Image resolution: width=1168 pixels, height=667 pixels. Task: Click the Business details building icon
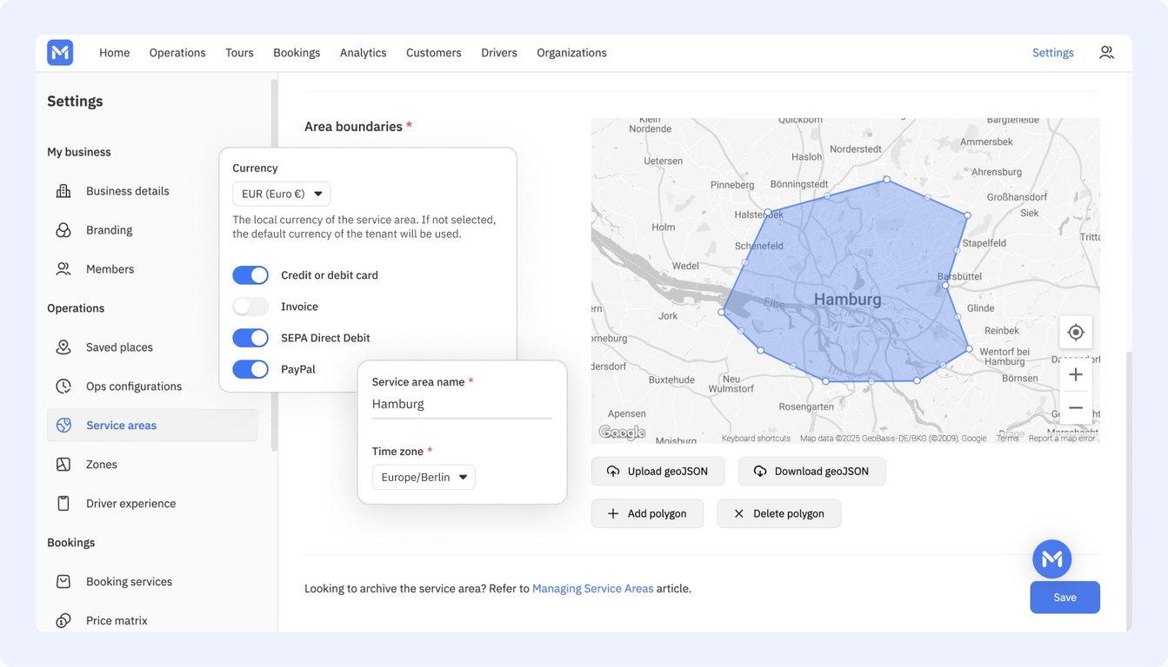[63, 191]
